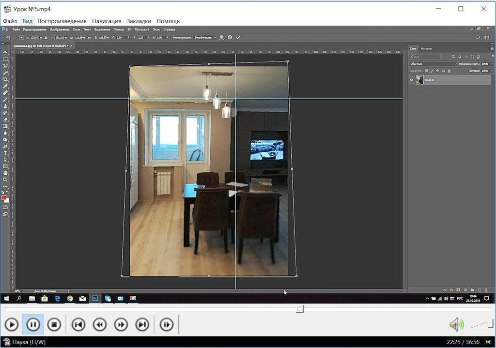Image resolution: width=496 pixels, height=348 pixels.
Task: Expand status bar info arrow
Action: 68,291
